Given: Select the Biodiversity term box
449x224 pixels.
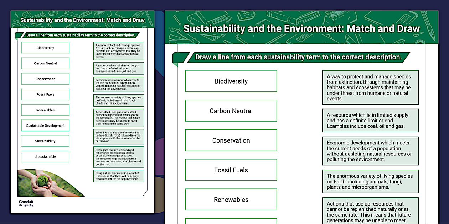Looking at the screenshot, I should tap(231, 81).
